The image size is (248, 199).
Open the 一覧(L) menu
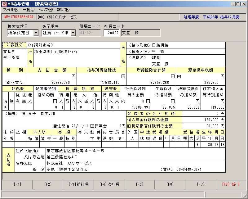coord(29,10)
